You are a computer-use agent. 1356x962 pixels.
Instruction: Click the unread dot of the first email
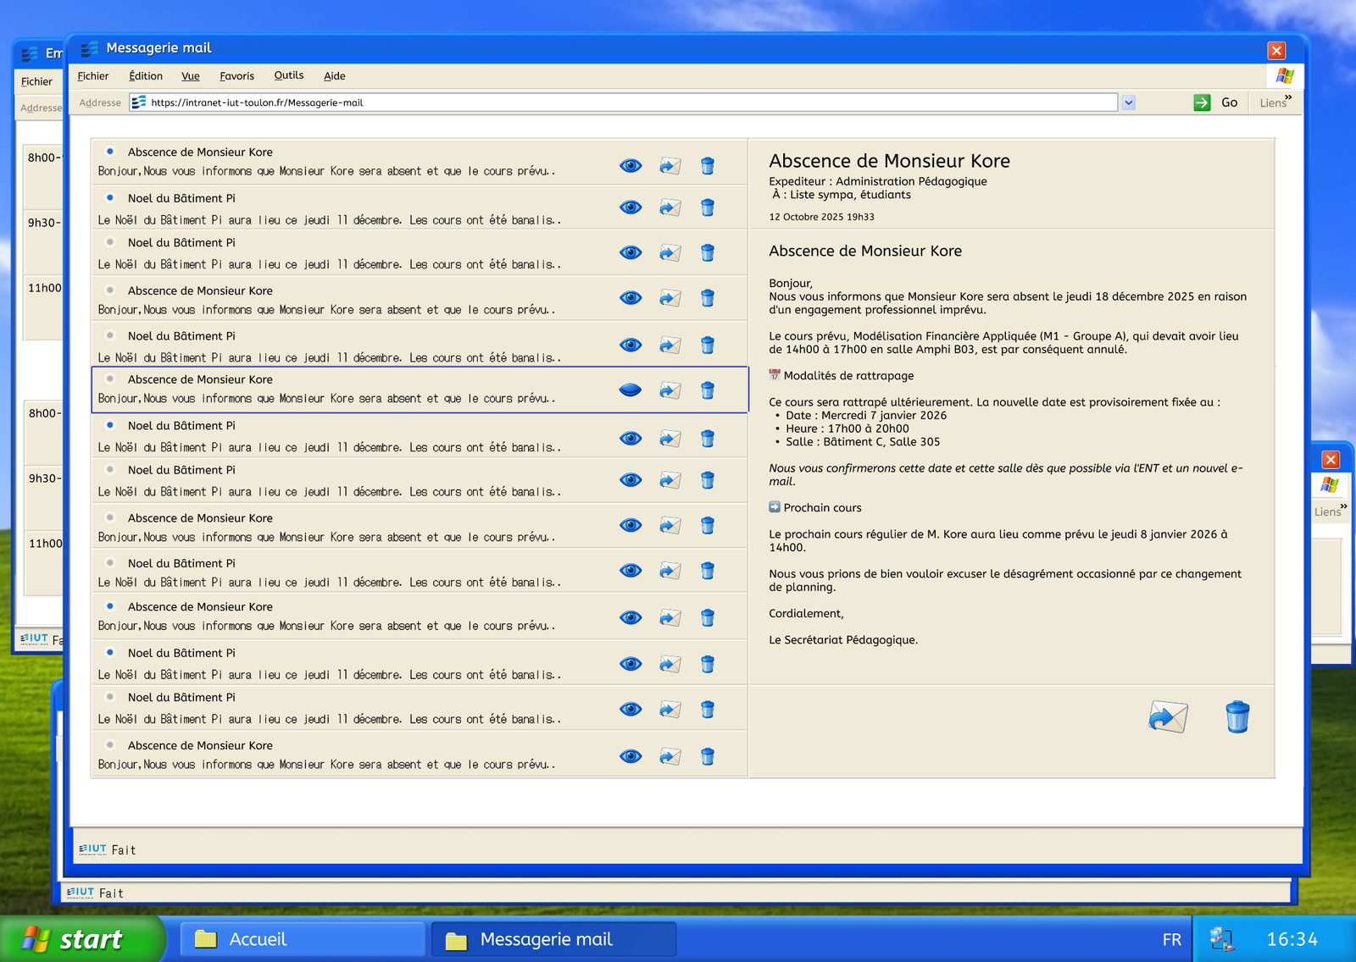point(110,152)
